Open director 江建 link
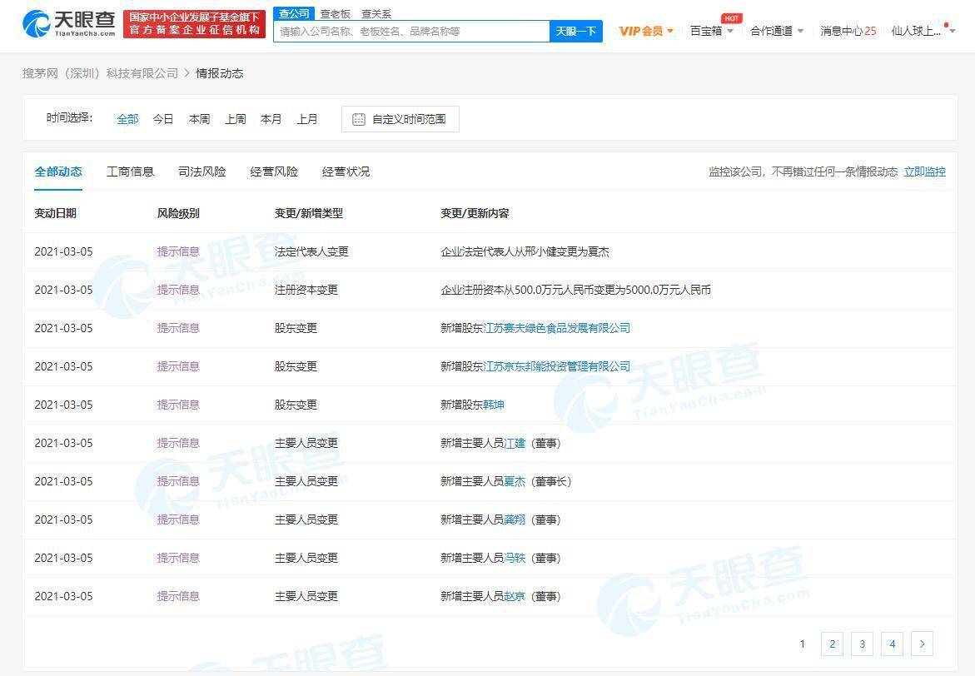The height and width of the screenshot is (676, 975). (515, 444)
